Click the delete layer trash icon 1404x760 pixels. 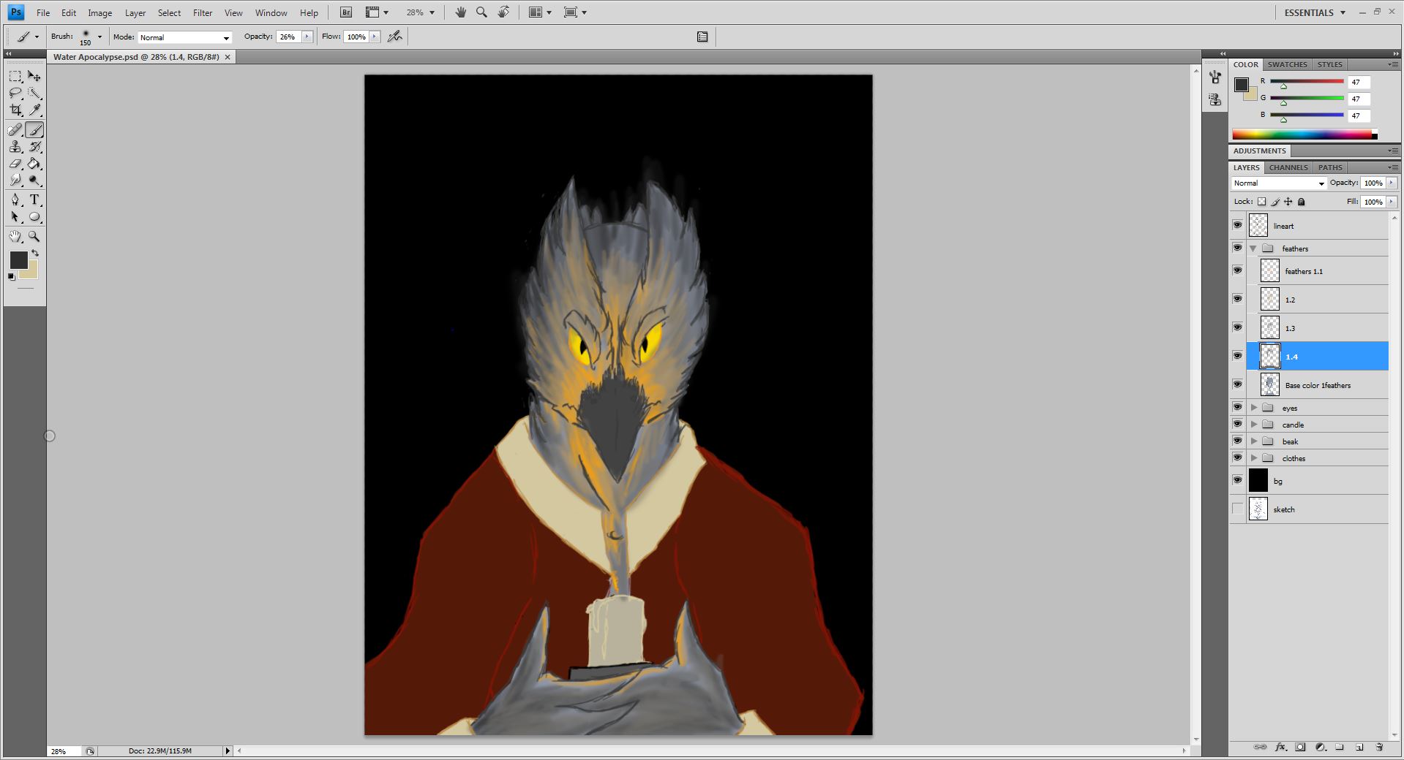(1379, 747)
